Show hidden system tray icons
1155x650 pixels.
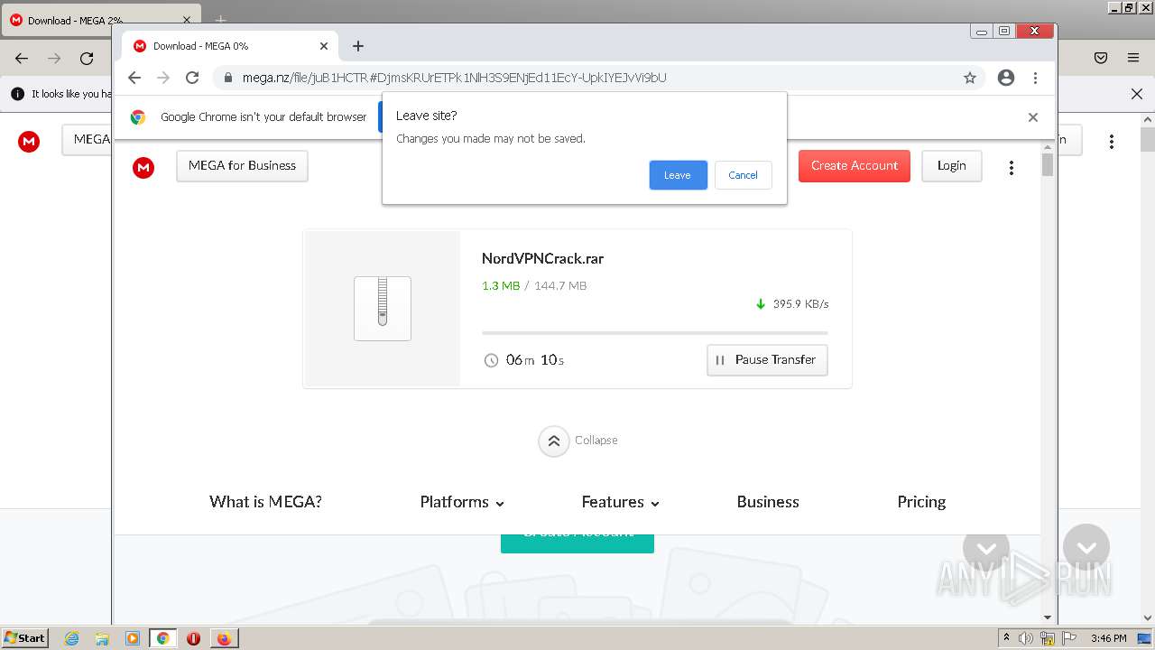(1006, 638)
